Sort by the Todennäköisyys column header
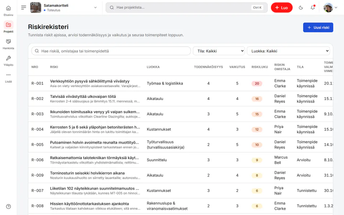The height and width of the screenshot is (215, 344). 209,67
